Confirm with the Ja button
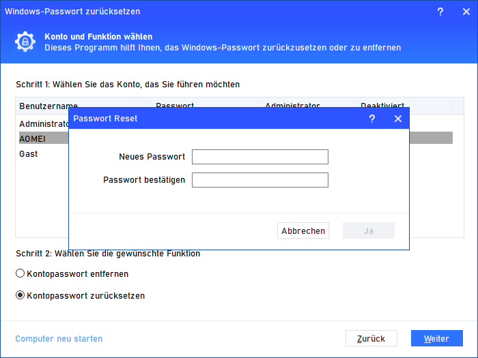The image size is (478, 358). [x=368, y=230]
